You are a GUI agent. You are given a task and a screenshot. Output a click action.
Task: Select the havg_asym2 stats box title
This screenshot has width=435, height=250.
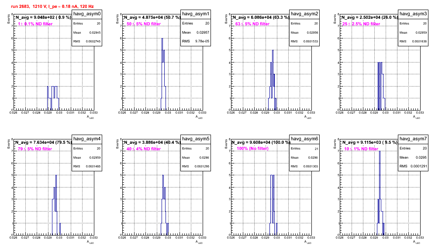(x=304, y=14)
